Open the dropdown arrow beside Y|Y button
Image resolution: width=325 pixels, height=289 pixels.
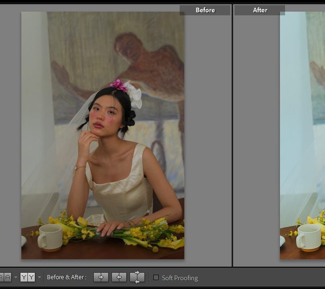tap(39, 277)
